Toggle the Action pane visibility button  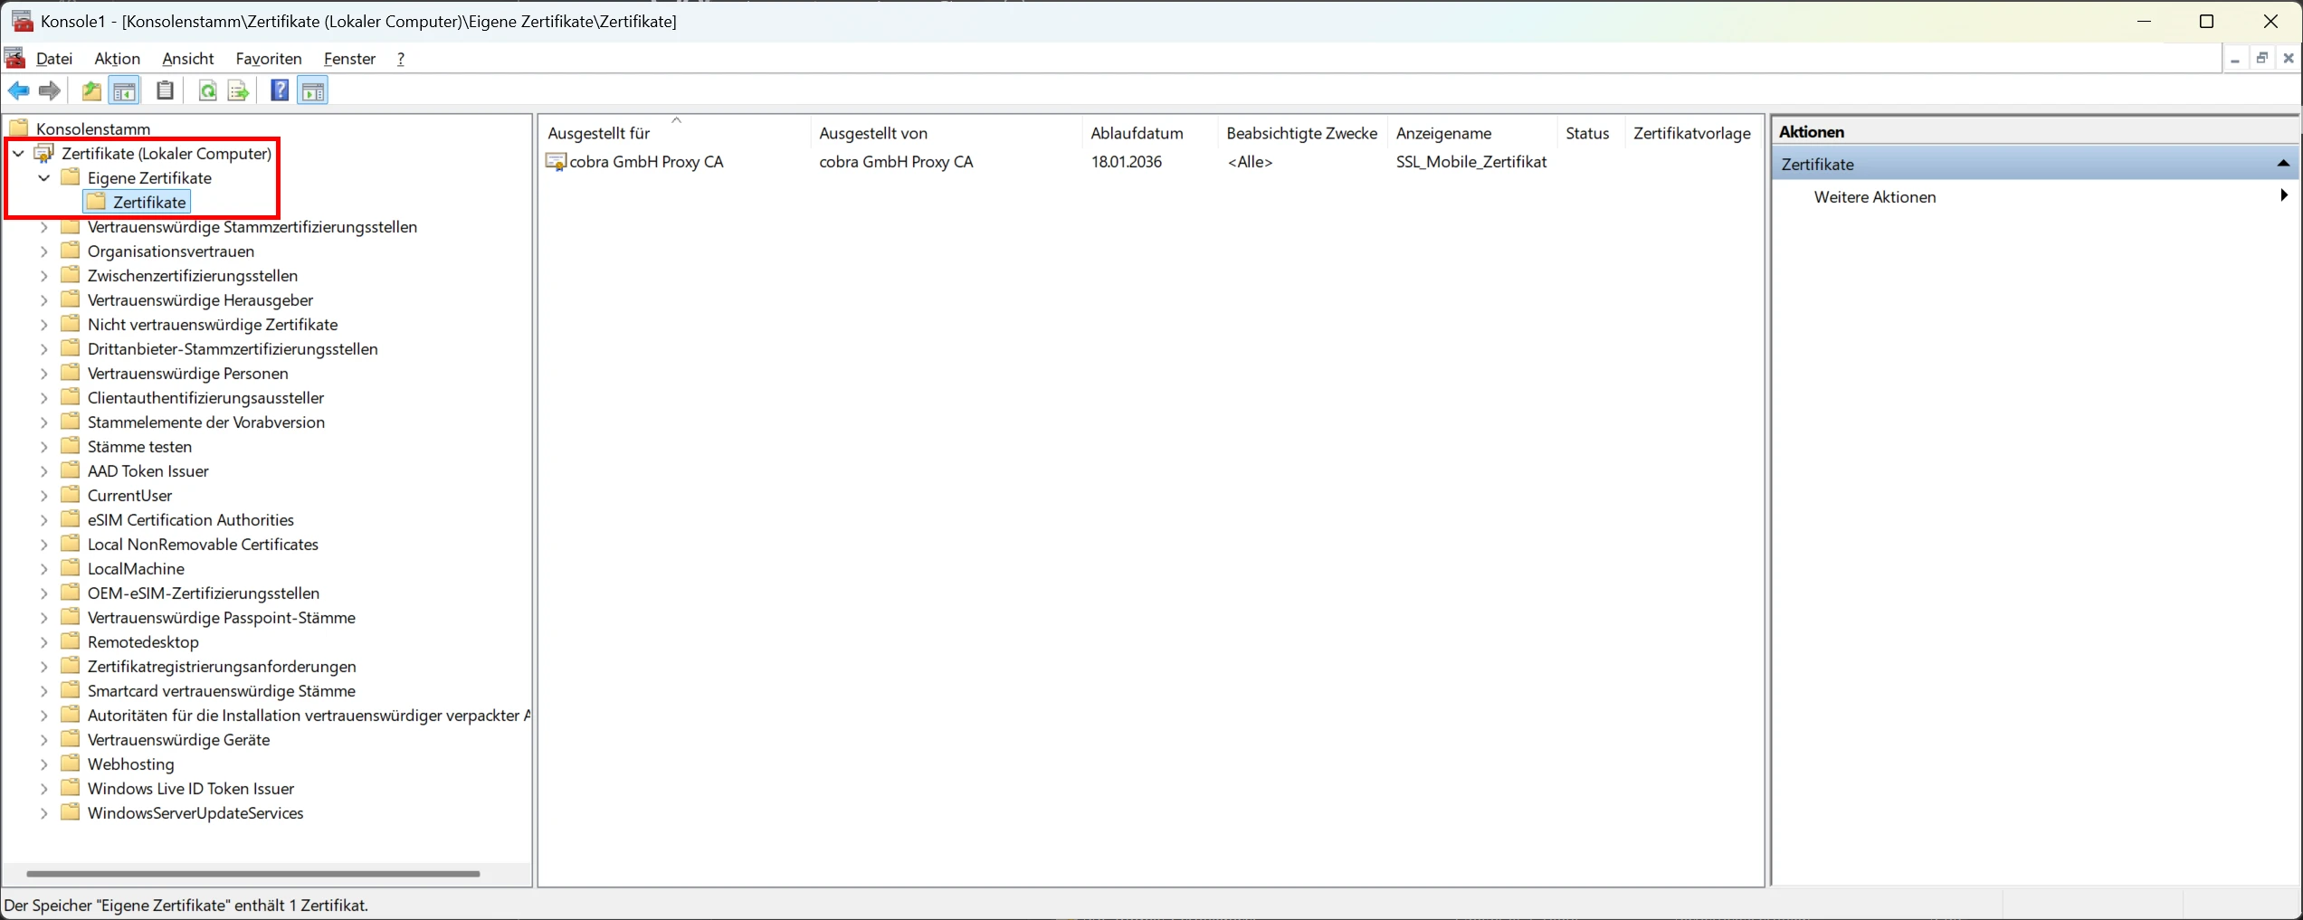pyautogui.click(x=312, y=90)
